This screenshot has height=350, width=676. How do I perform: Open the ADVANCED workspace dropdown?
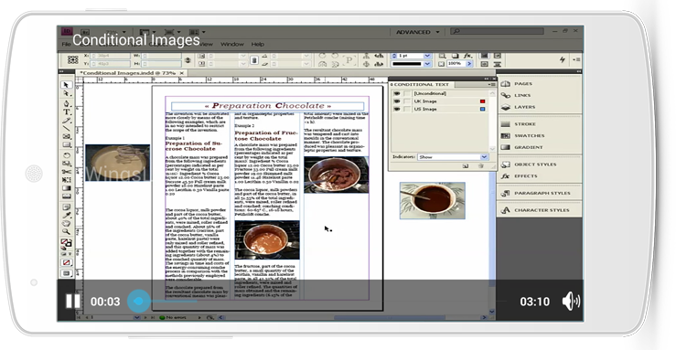click(x=417, y=32)
